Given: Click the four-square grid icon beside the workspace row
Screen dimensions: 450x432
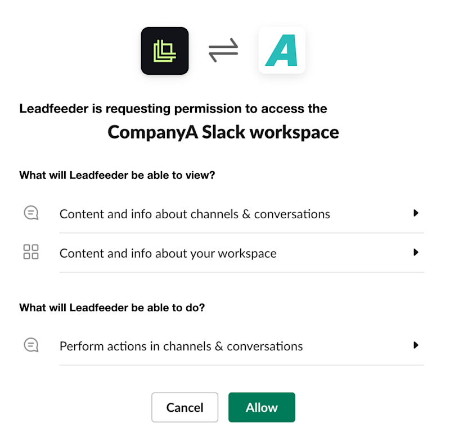Looking at the screenshot, I should (31, 252).
